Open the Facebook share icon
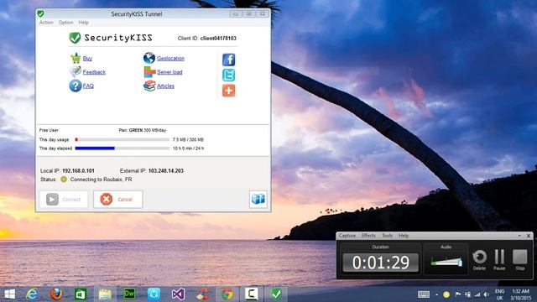Viewport: 537px width, 302px height. coord(228,60)
